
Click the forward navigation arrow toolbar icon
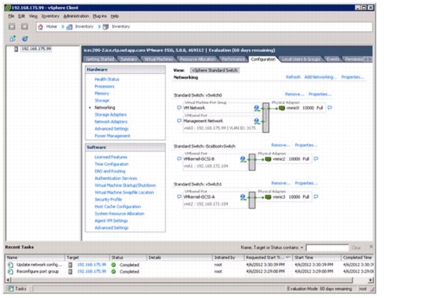25,27
